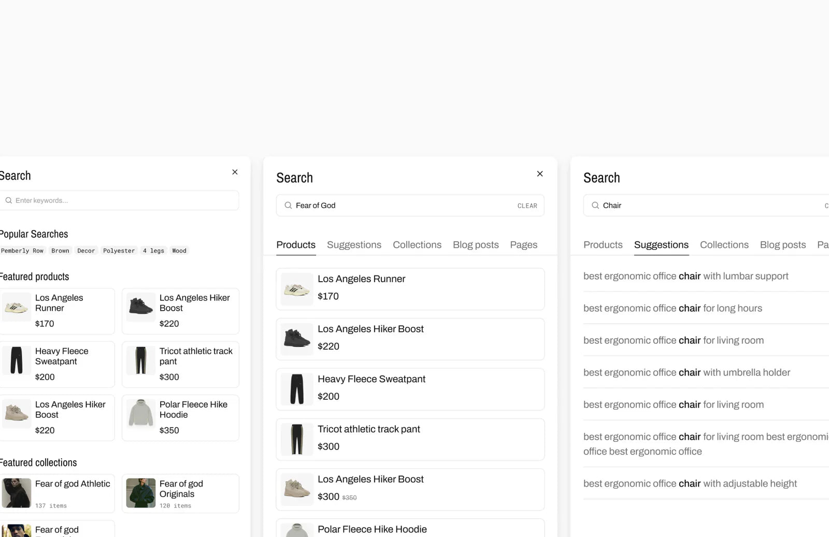The height and width of the screenshot is (537, 829).
Task: Select the Polyester popular search tag
Action: pos(119,251)
